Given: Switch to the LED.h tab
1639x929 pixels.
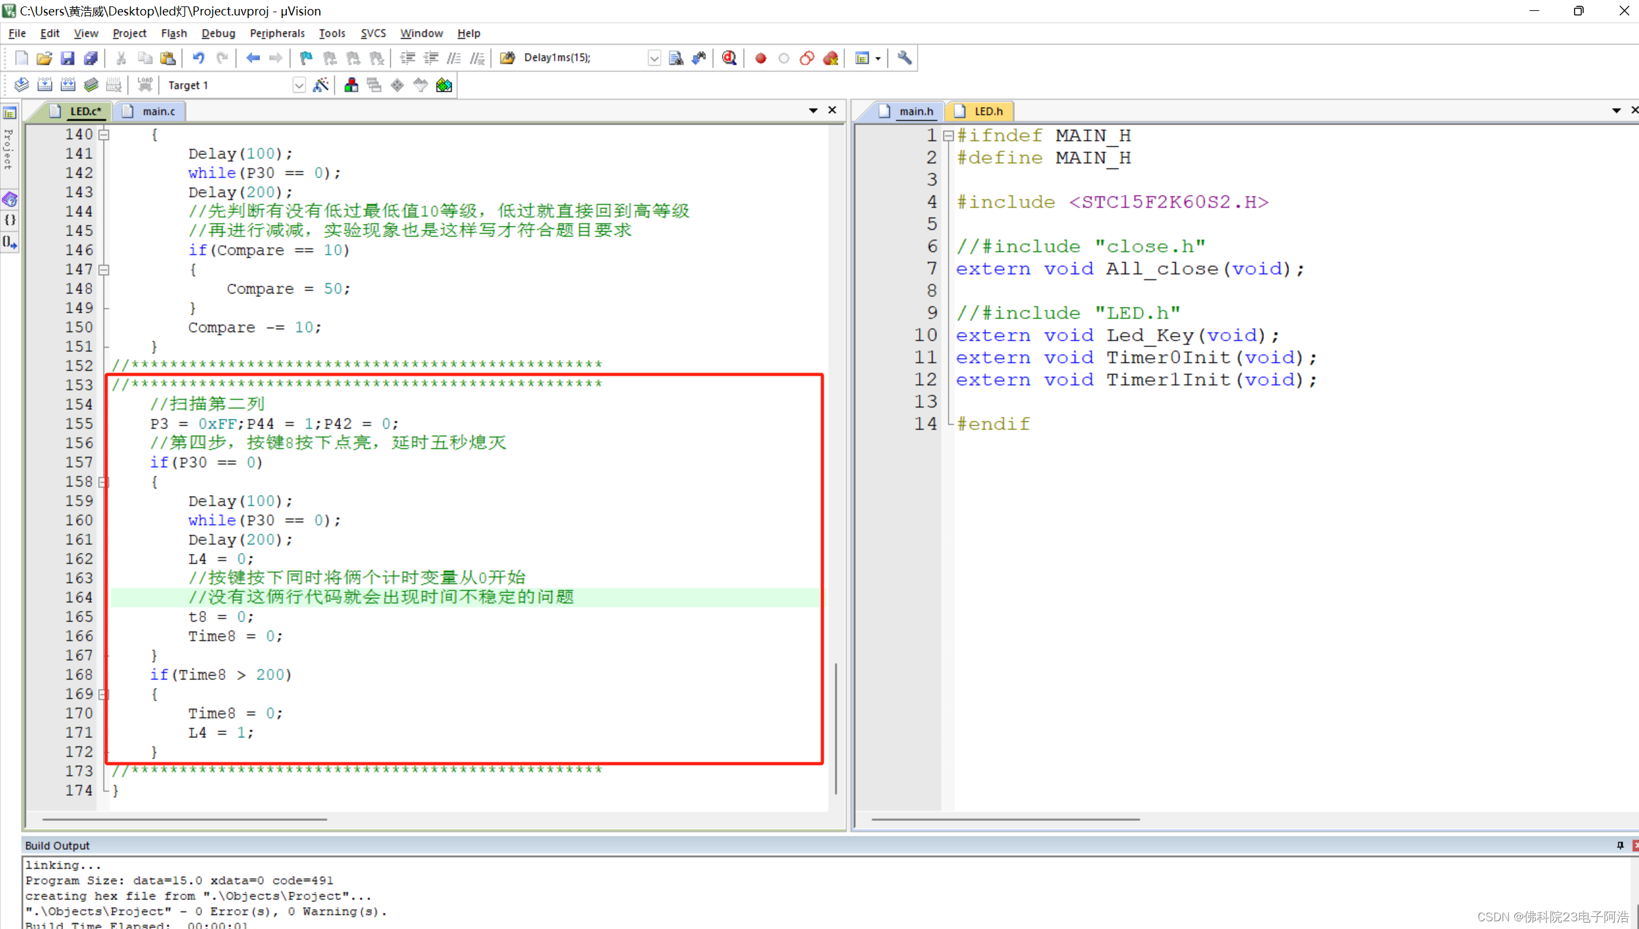Looking at the screenshot, I should click(987, 111).
